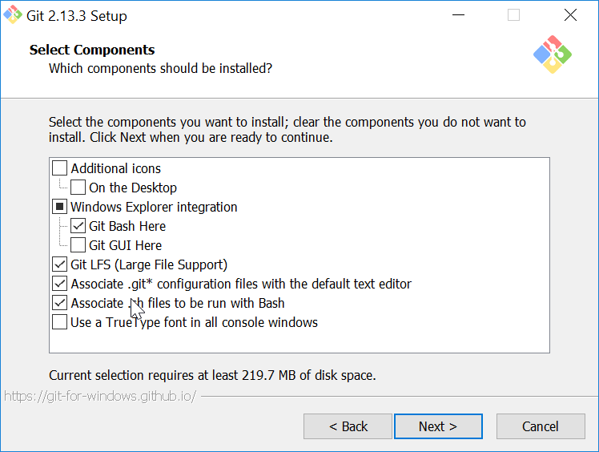Click the disabled maximize button
599x452 pixels.
pos(513,15)
